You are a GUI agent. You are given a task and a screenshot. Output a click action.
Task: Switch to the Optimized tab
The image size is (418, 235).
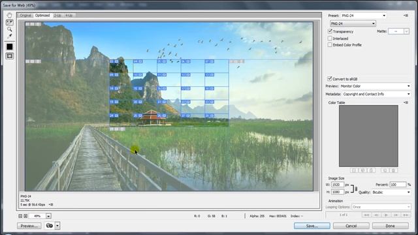click(42, 16)
